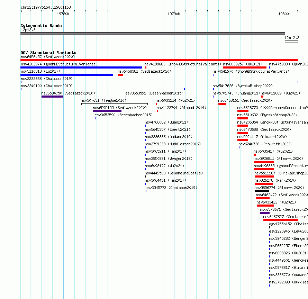This screenshot has width=308, height=299.
Task: Select the nsv3065911 (Fan2017) label
Action: (x=165, y=151)
